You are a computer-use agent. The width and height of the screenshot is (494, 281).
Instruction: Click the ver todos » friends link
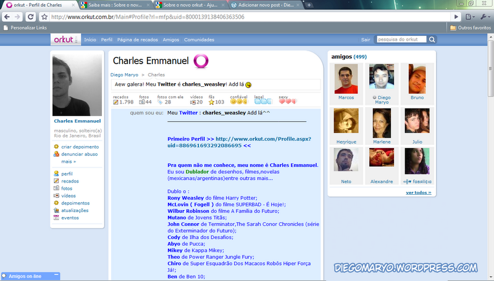(x=419, y=192)
